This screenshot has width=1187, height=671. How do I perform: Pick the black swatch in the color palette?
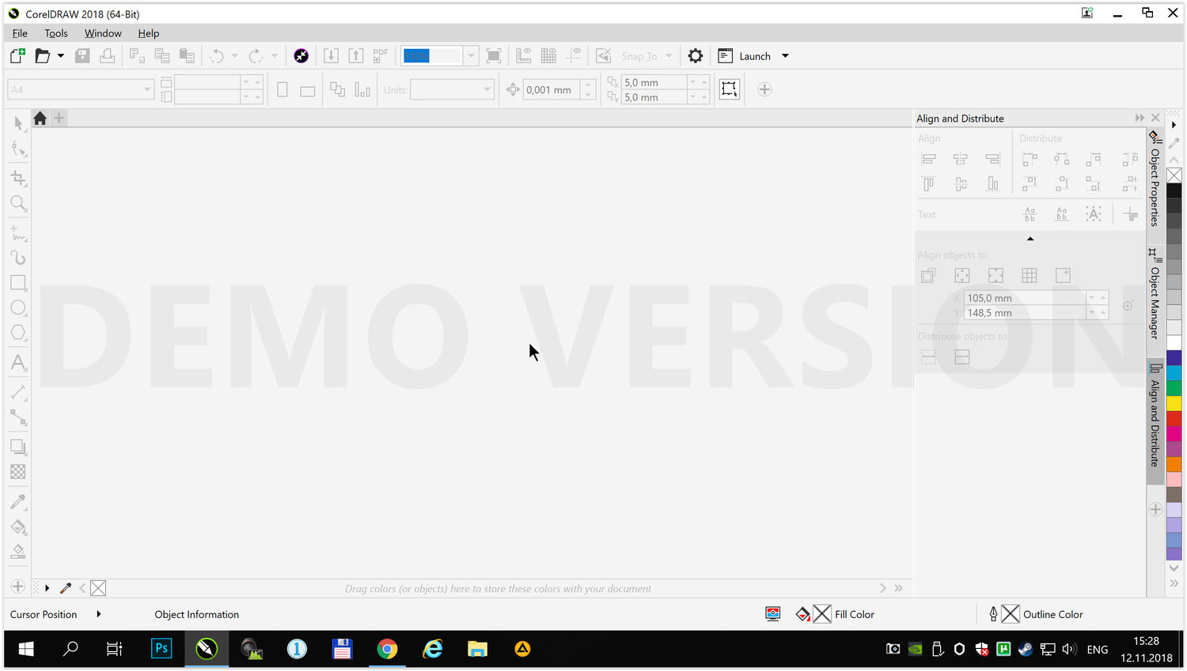[x=1174, y=190]
